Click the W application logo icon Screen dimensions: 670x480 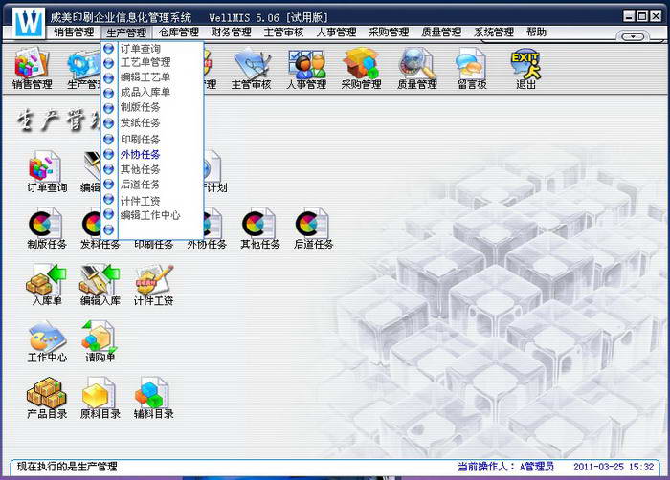pyautogui.click(x=28, y=22)
